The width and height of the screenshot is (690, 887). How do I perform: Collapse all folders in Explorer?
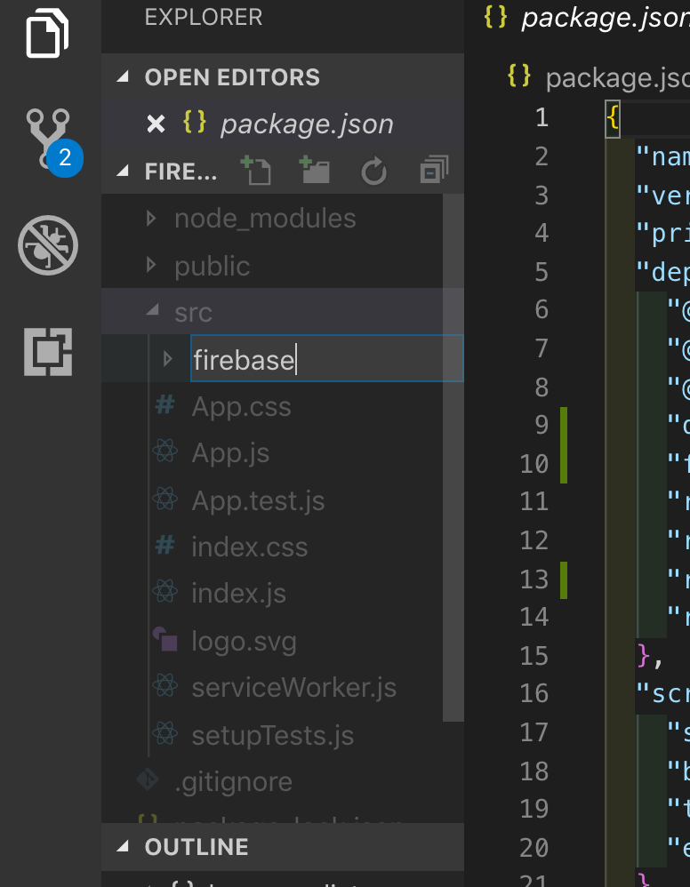434,171
